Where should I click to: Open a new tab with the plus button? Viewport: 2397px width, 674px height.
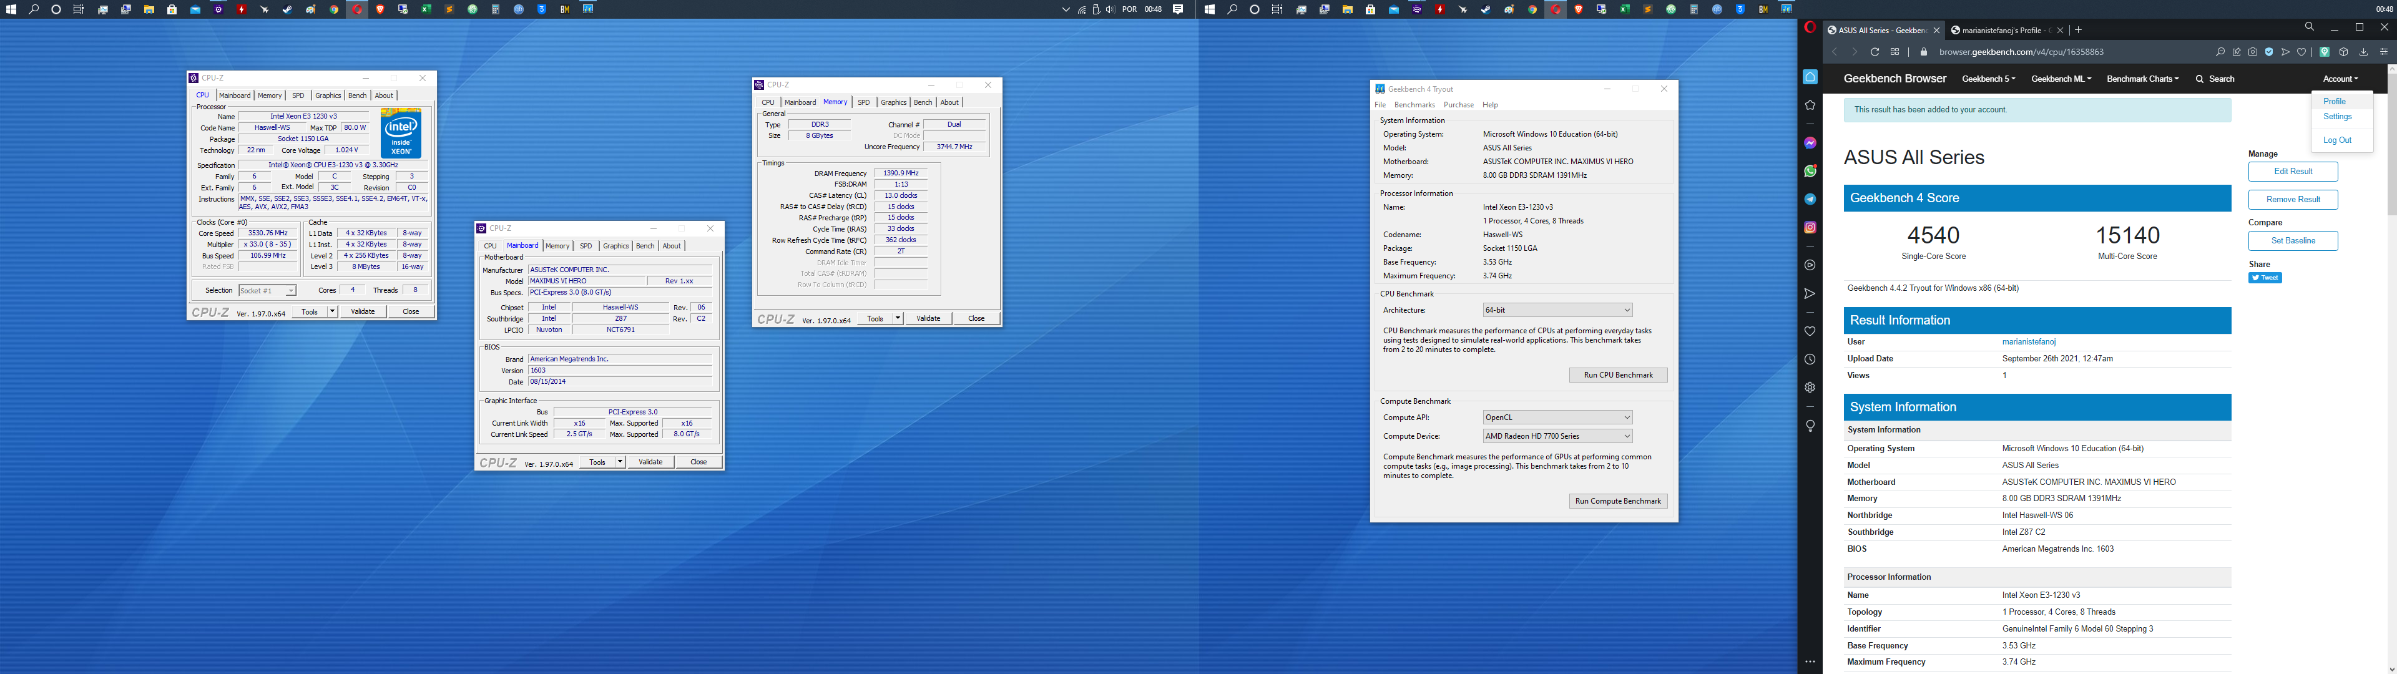[x=2078, y=30]
